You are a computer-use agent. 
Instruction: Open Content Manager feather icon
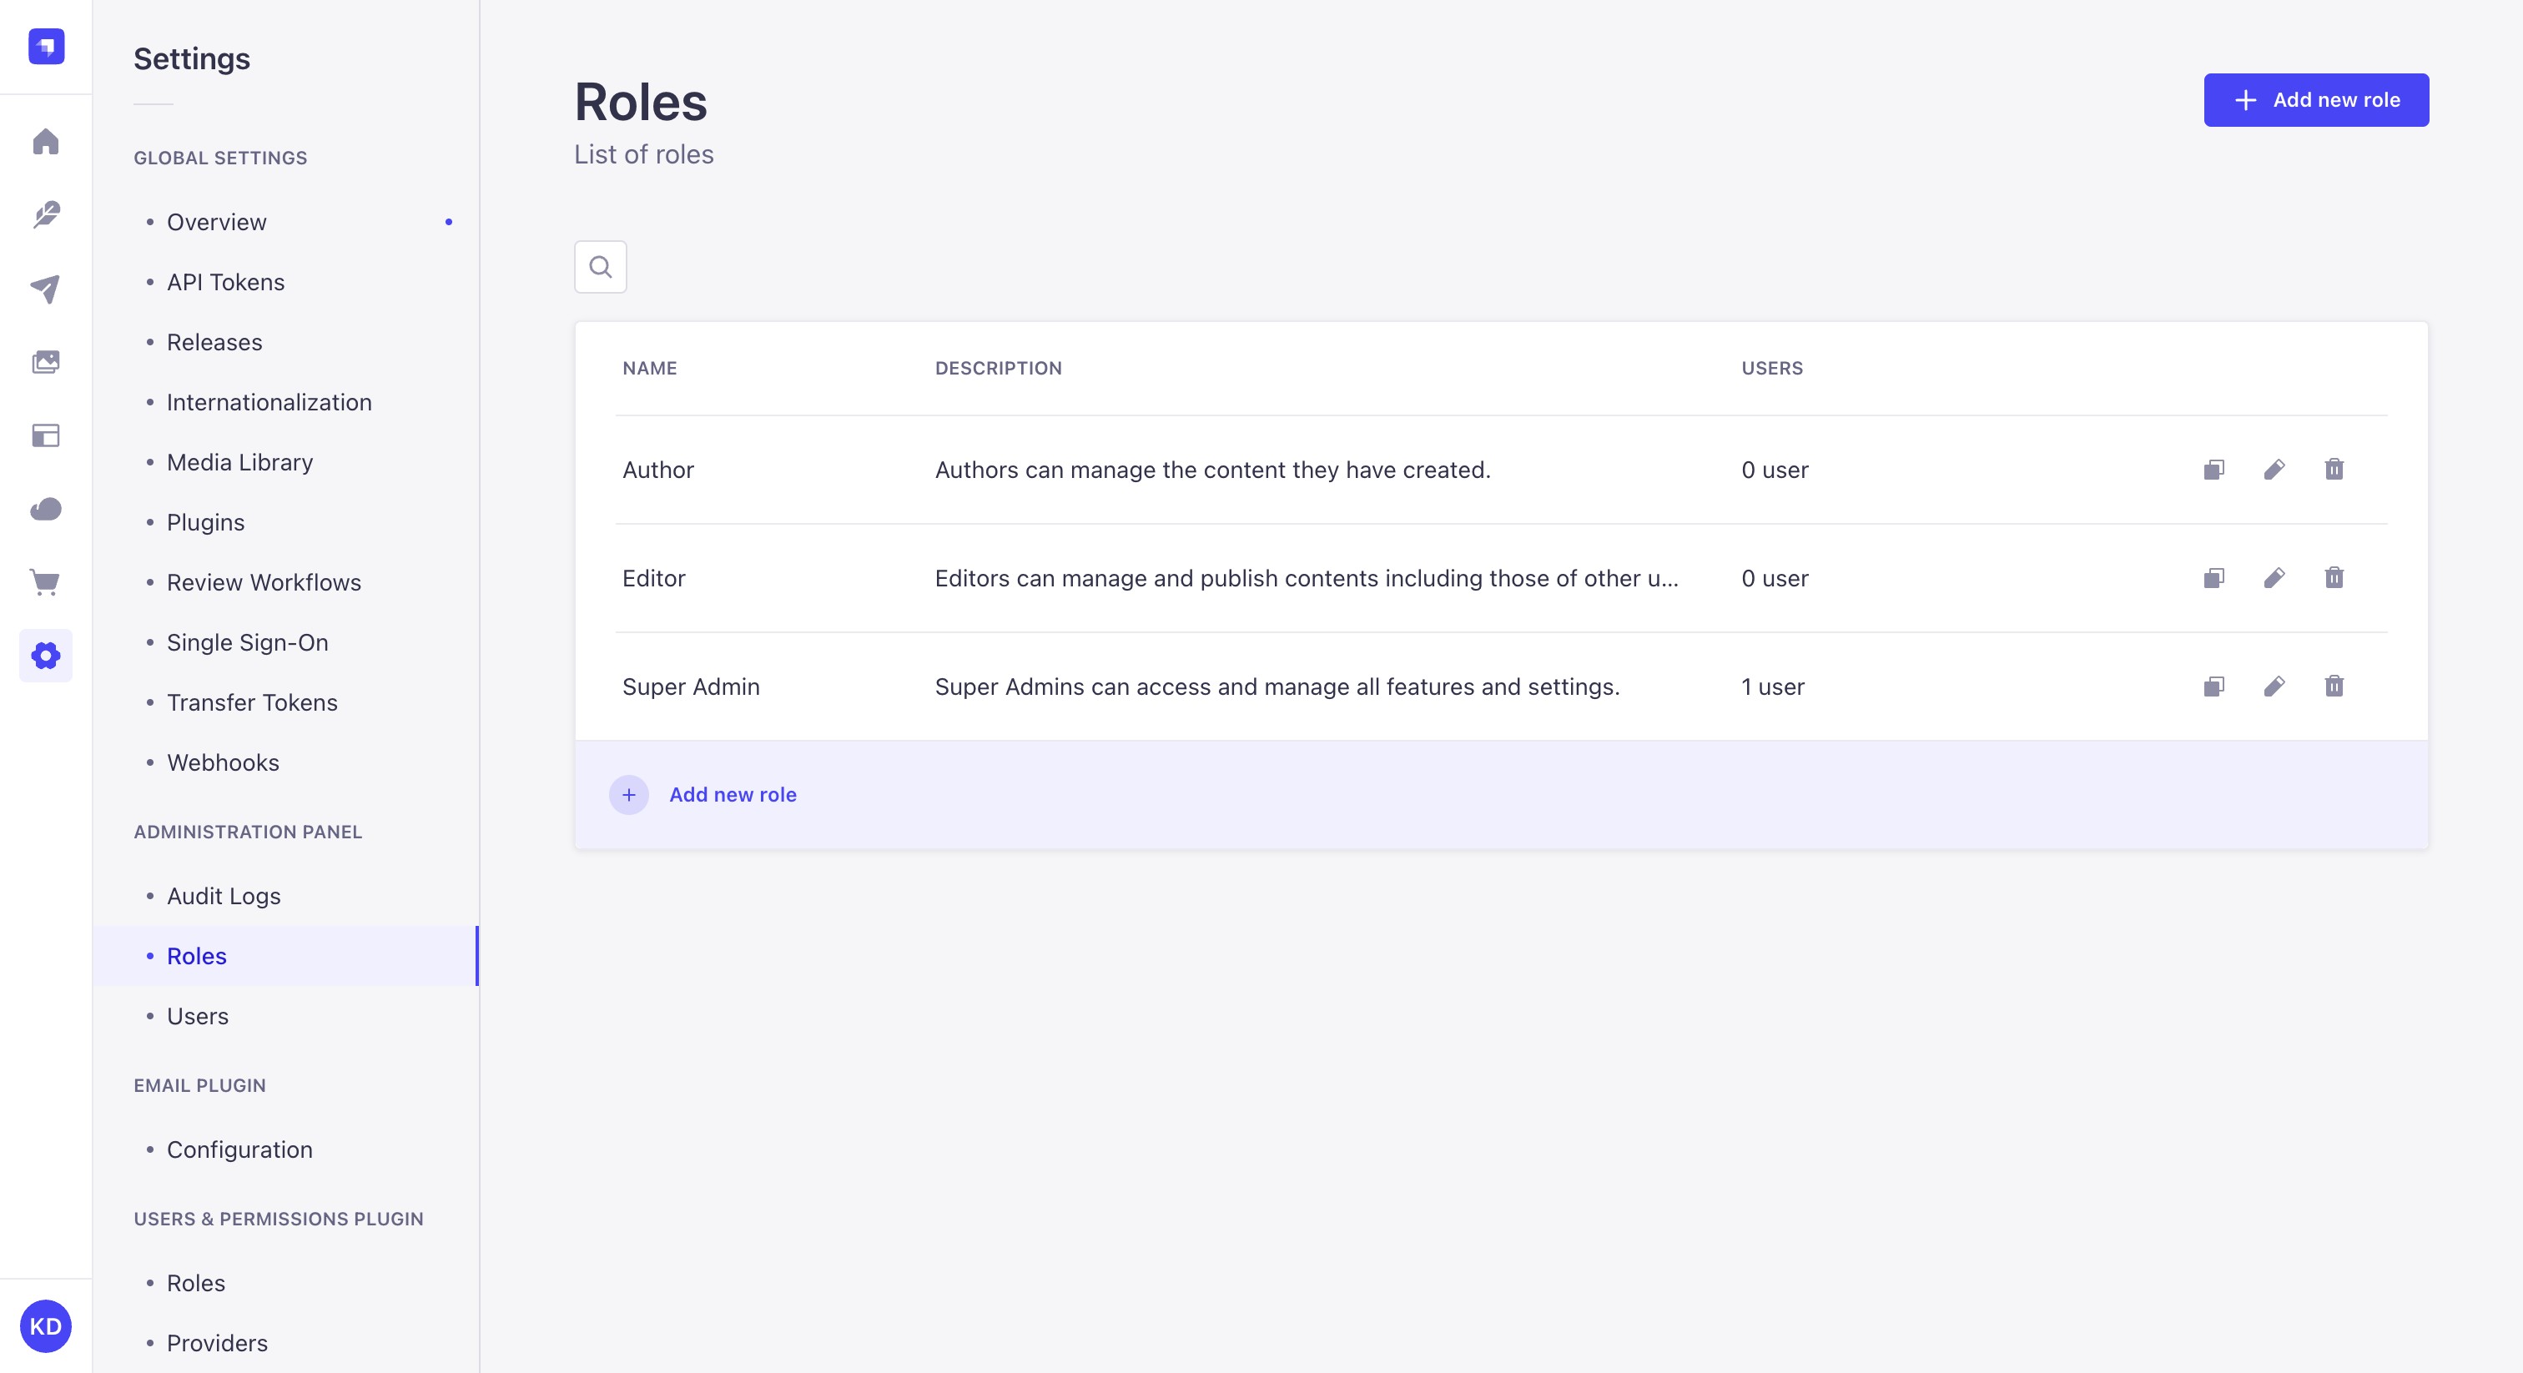coord(46,214)
